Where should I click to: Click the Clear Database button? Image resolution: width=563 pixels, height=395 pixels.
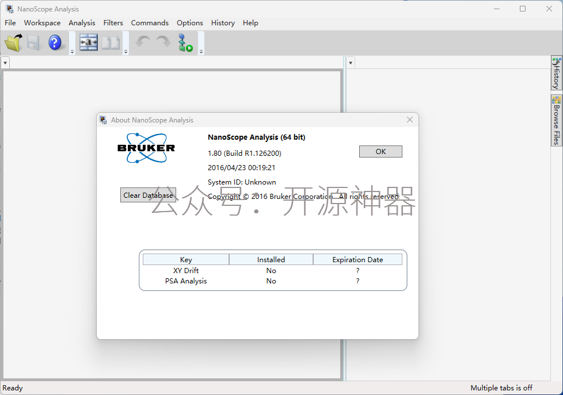pos(148,195)
